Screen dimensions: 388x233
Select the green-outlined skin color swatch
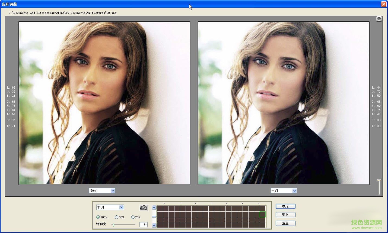point(262,214)
